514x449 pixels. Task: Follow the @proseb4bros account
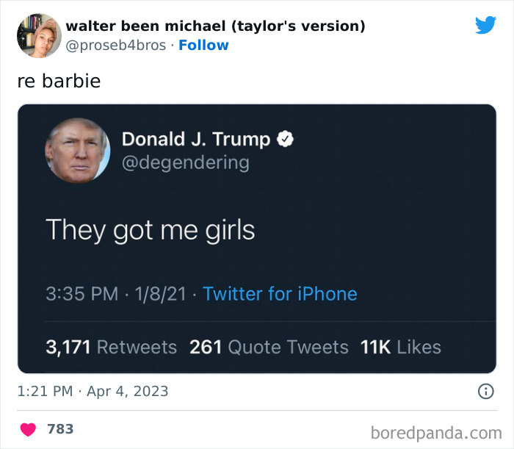click(x=203, y=46)
